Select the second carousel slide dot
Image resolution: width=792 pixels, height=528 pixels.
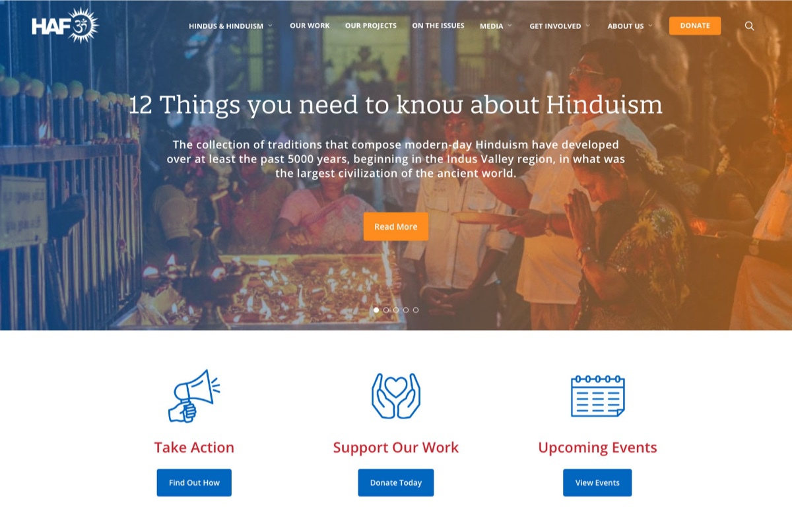[x=386, y=310]
